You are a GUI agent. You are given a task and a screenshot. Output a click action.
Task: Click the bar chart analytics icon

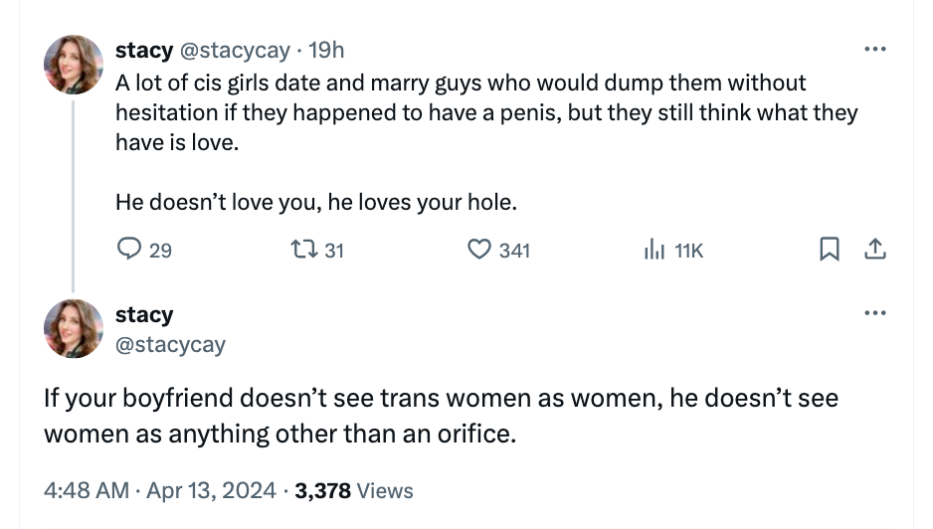[653, 251]
